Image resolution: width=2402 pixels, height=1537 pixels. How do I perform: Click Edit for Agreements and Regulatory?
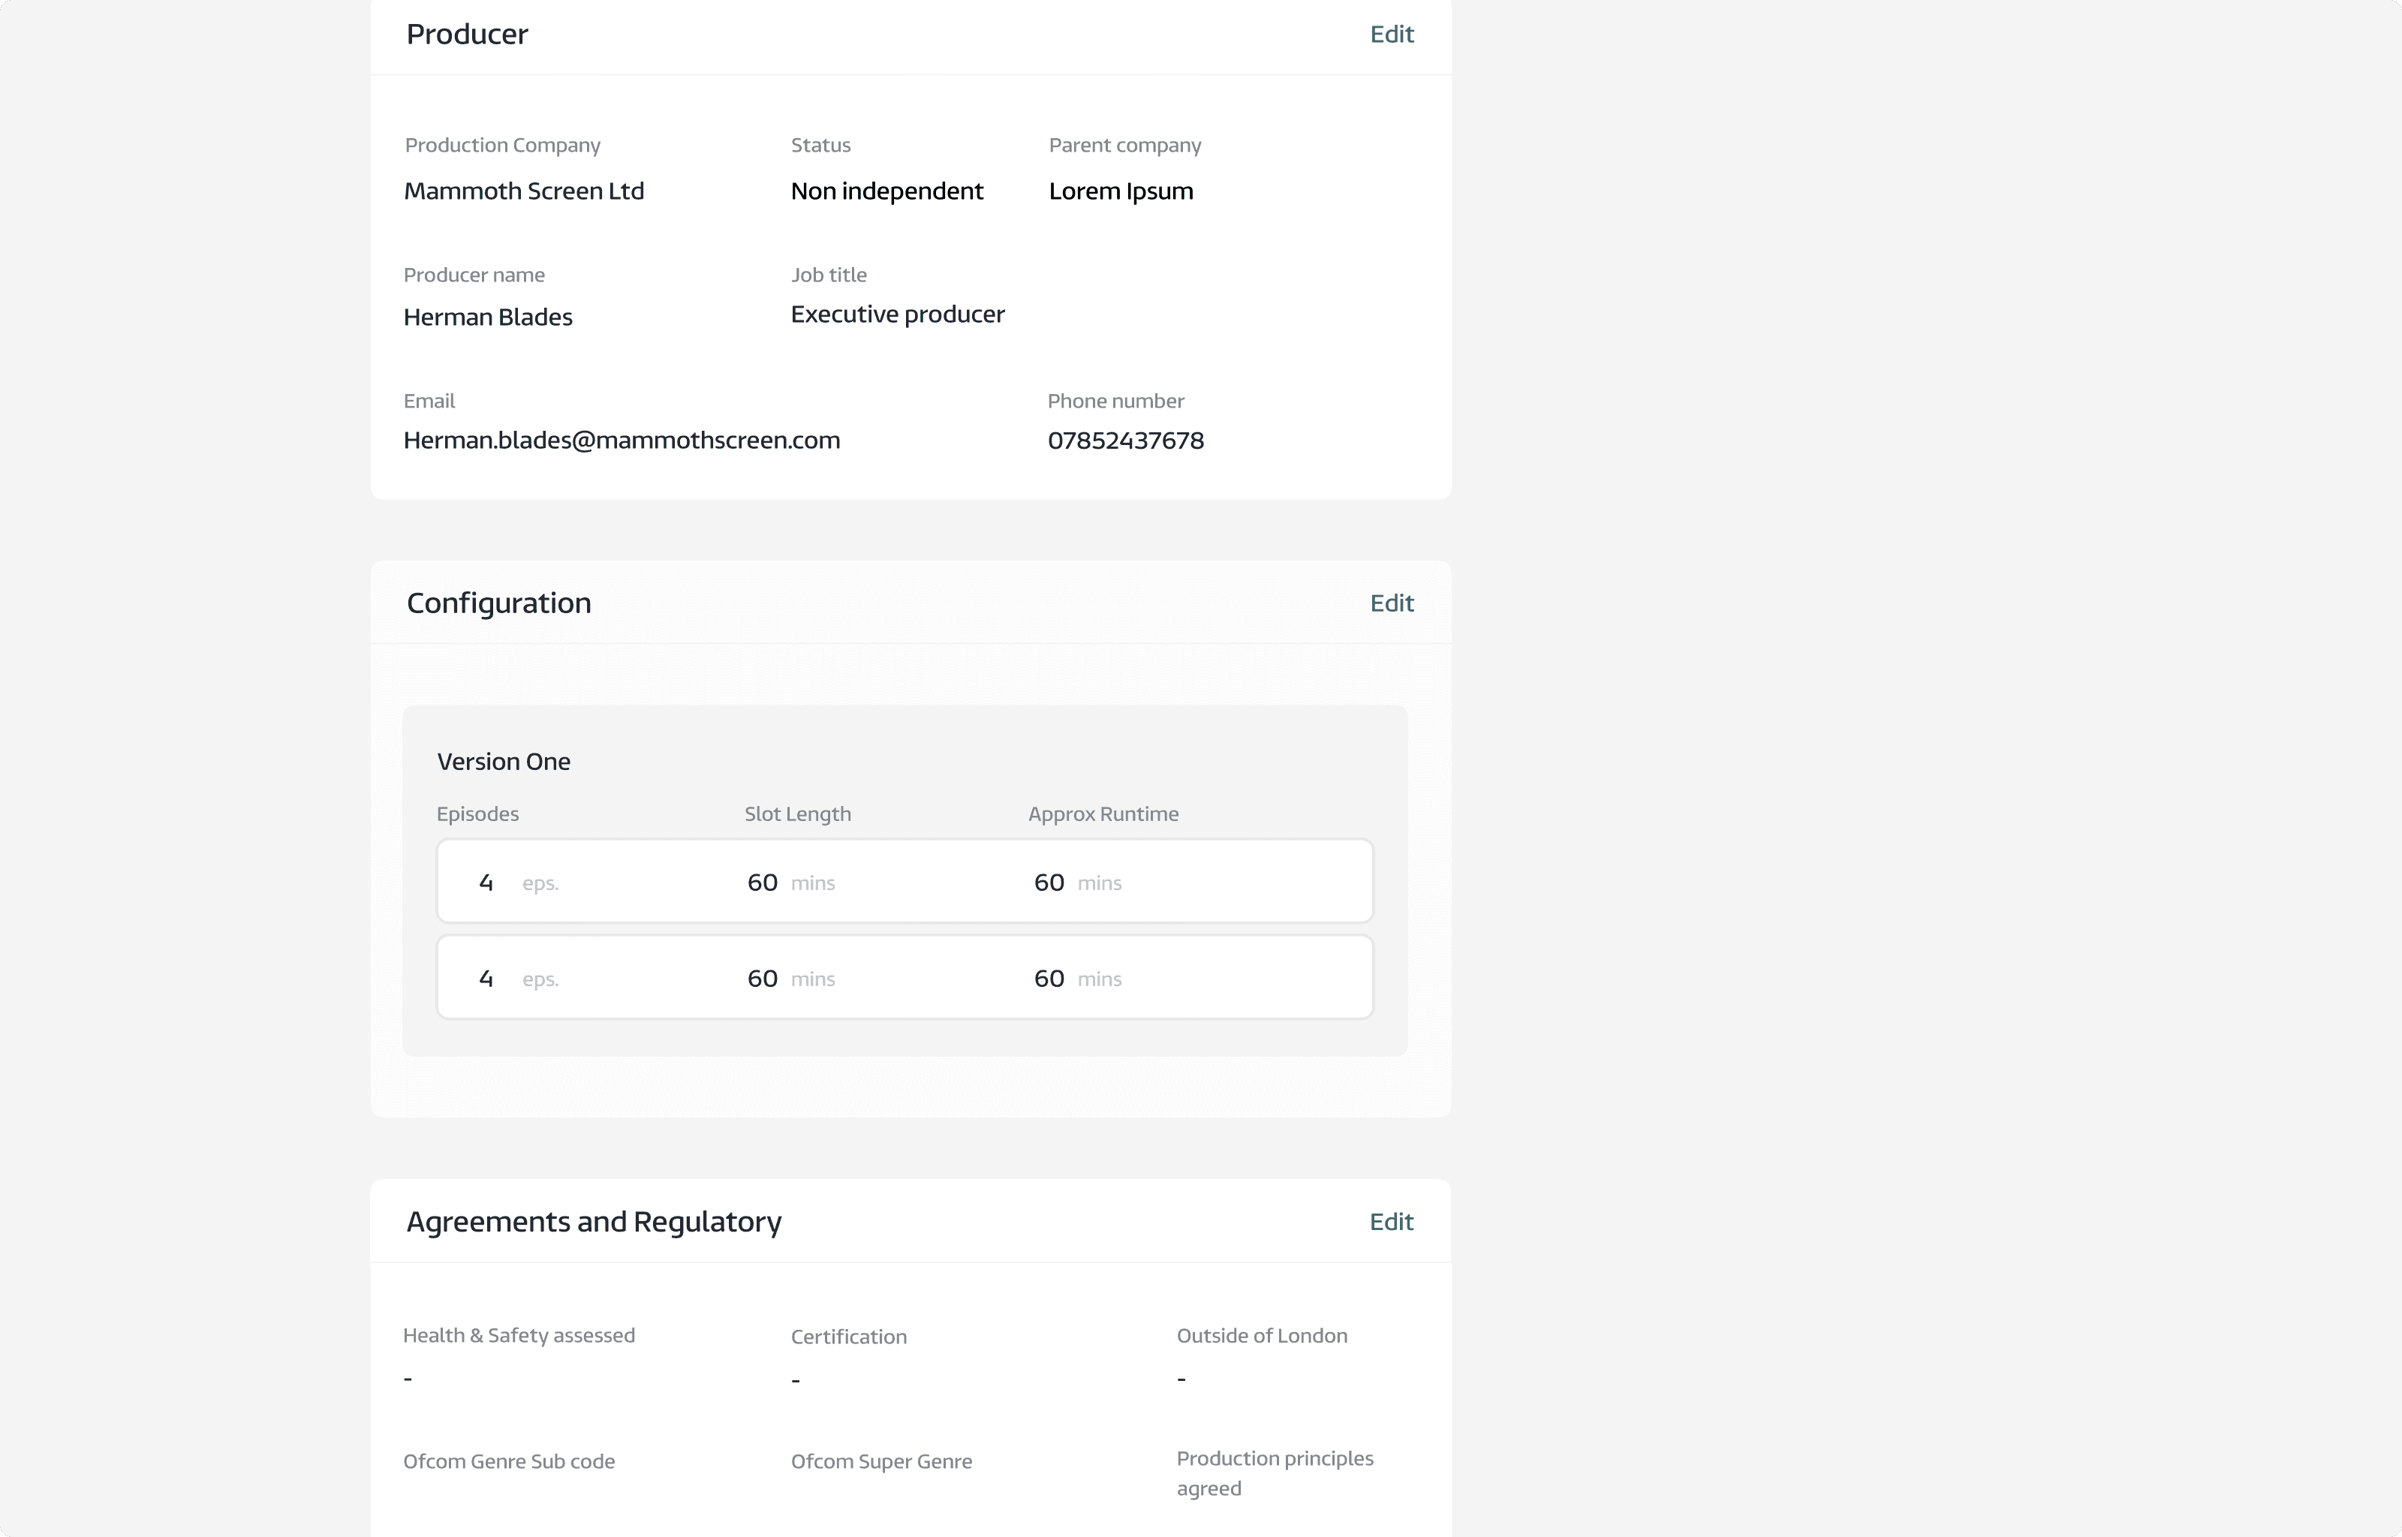coord(1391,1222)
